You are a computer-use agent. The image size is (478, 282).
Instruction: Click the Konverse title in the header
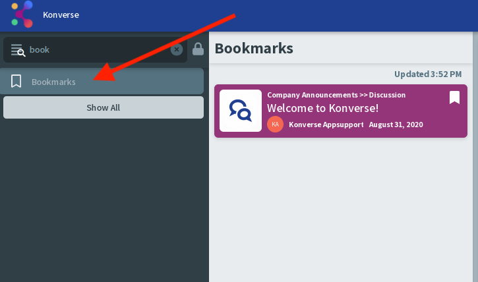click(x=61, y=15)
